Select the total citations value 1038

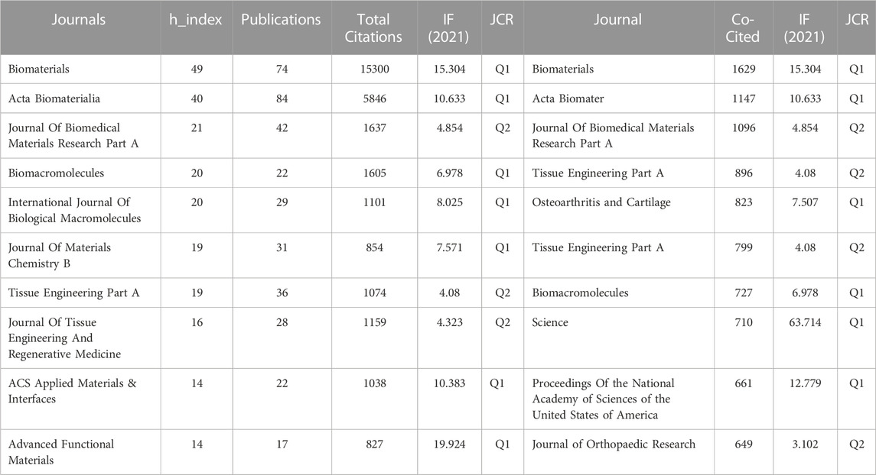point(374,383)
